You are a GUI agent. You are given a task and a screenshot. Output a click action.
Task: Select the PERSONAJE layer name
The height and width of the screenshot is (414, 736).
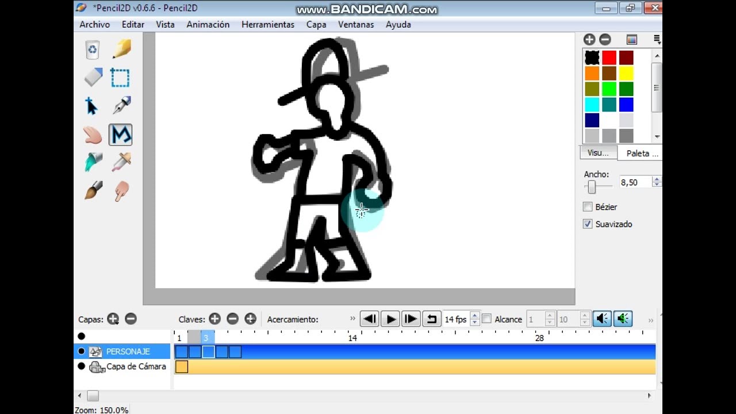(128, 351)
